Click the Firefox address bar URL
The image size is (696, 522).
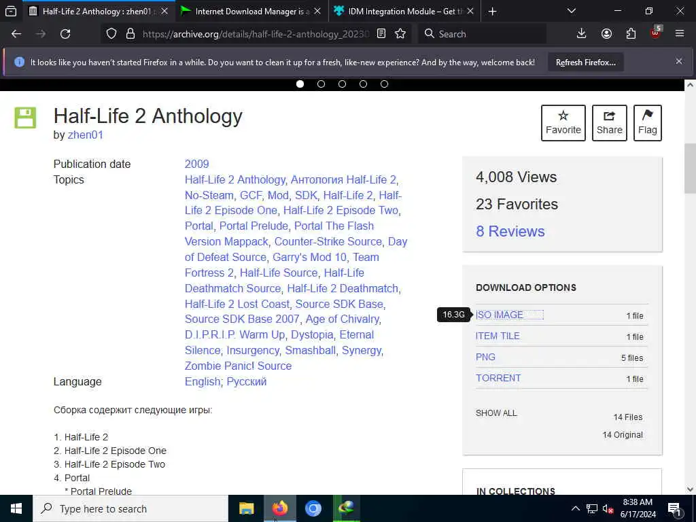coord(256,34)
